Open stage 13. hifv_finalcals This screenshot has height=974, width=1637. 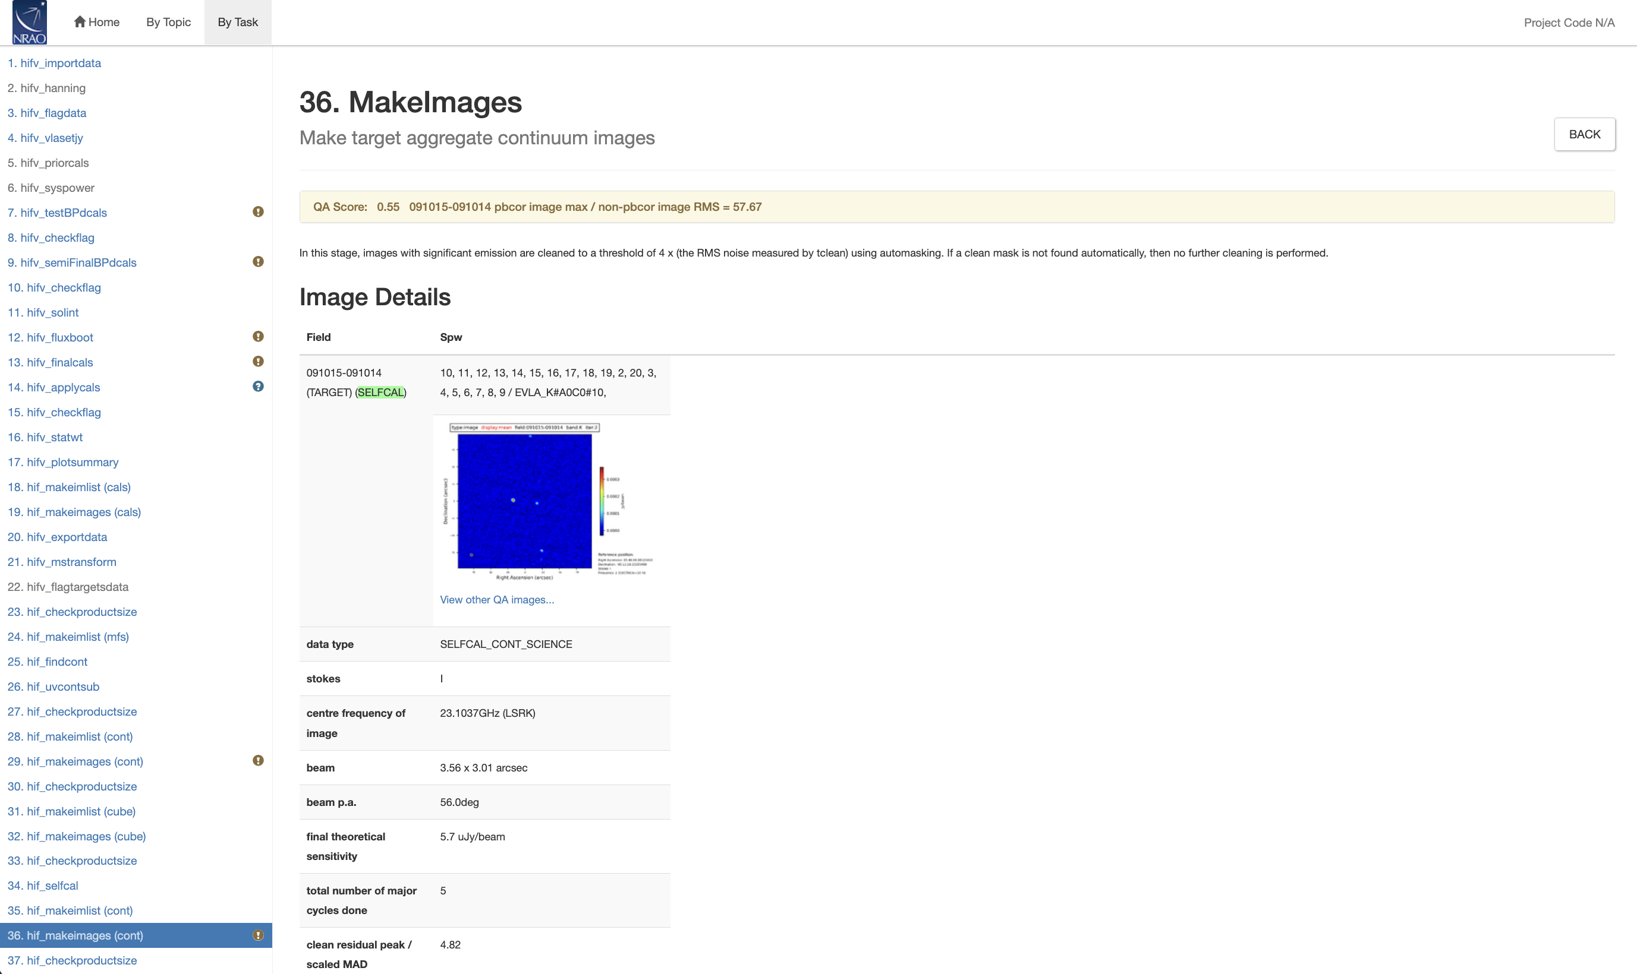point(50,362)
